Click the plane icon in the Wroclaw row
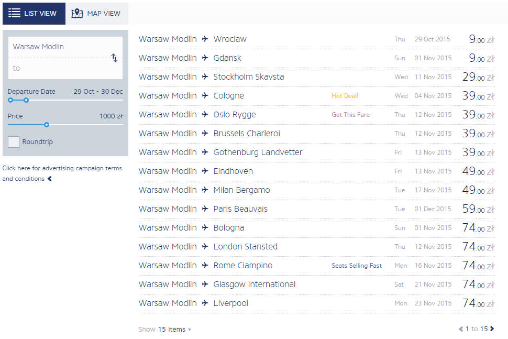This screenshot has width=508, height=339. (205, 39)
